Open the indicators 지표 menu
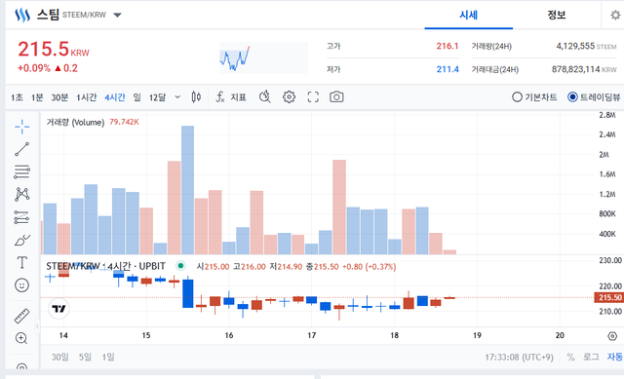This screenshot has height=379, width=624. (231, 97)
